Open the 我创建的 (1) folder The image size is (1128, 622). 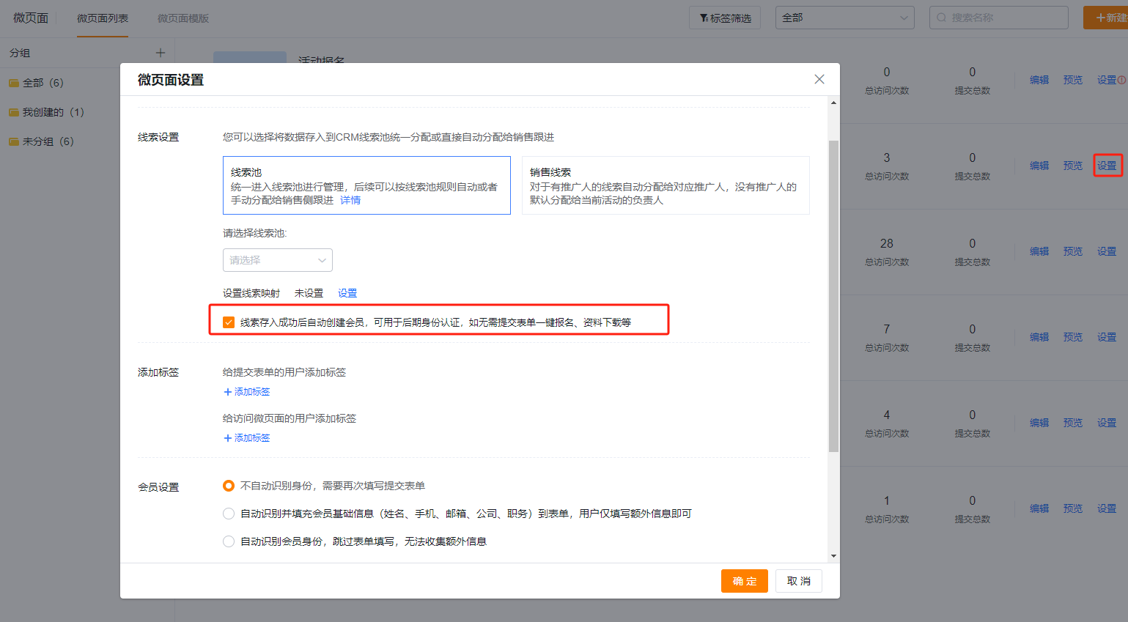click(x=47, y=112)
